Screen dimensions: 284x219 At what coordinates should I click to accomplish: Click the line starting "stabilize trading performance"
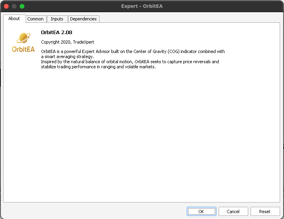pos(98,67)
